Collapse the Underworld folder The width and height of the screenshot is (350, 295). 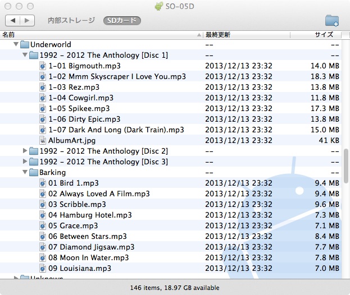click(x=16, y=44)
